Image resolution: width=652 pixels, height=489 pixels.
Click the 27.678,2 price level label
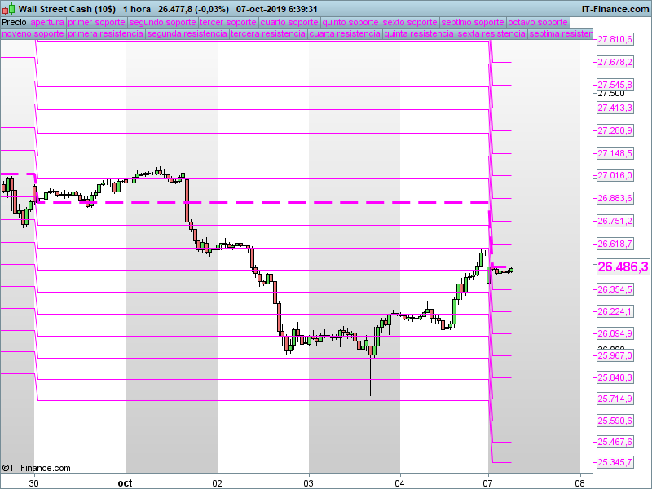[x=615, y=63]
